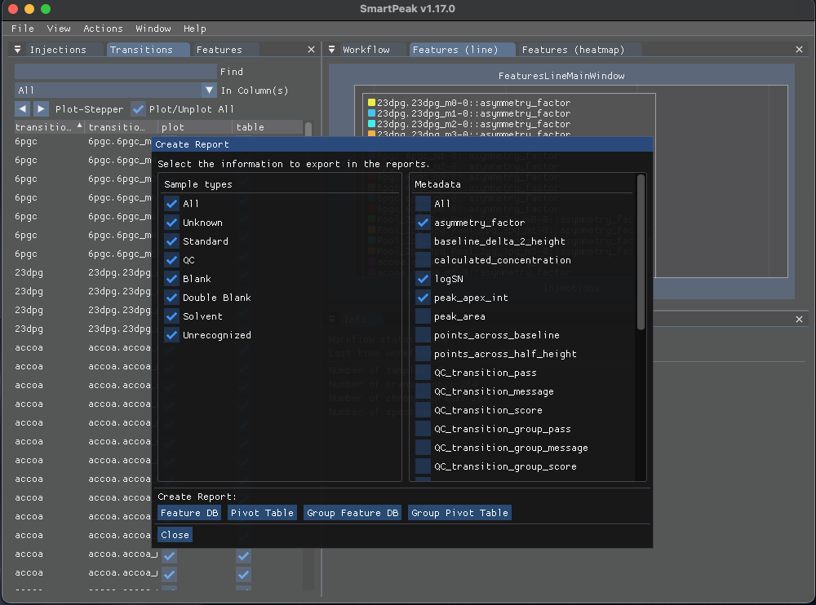Sort by the first transition column arrow
816x605 pixels.
(79, 126)
